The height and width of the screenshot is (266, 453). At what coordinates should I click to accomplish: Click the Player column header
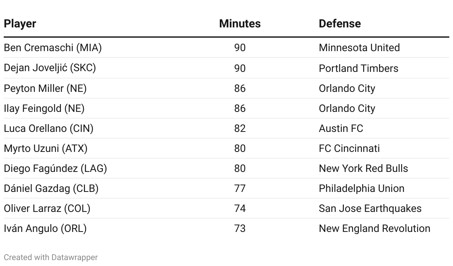point(20,24)
